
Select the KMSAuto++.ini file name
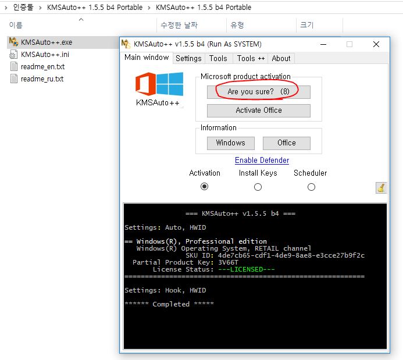[x=45, y=55]
